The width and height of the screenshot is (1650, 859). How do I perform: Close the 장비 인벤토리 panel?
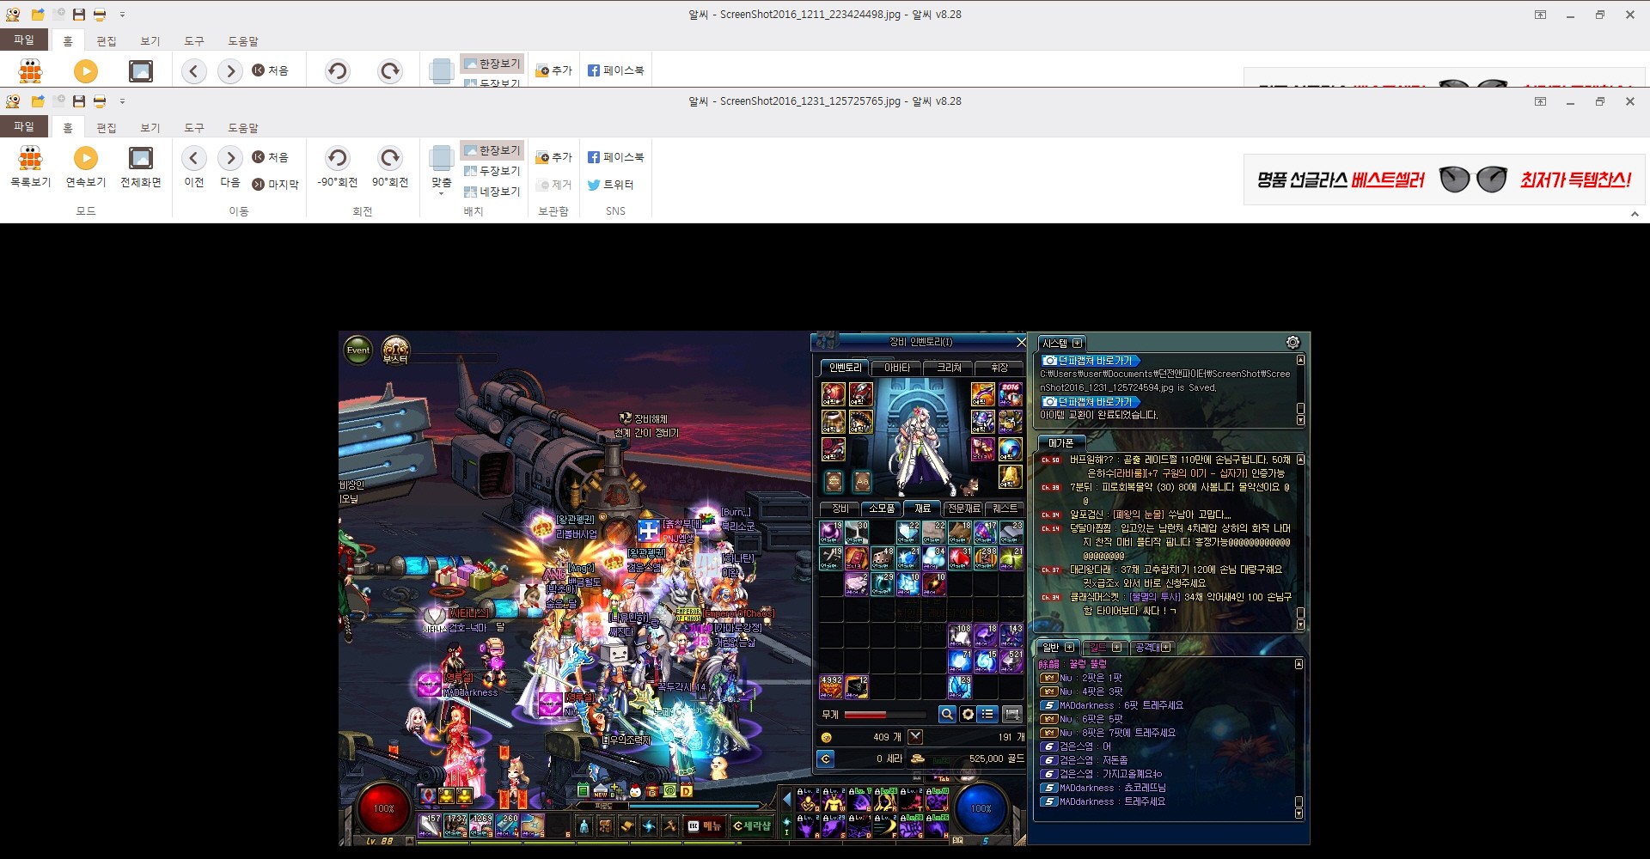pos(1021,342)
